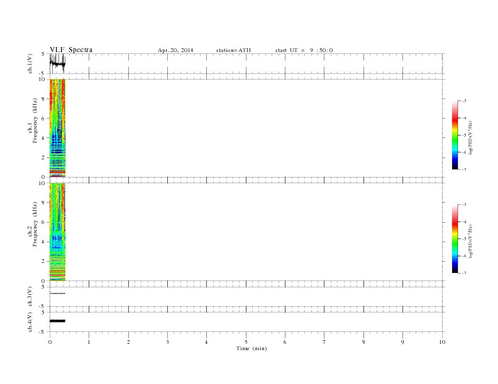Click the log(PSD) label beside ch.2 color bar
Viewport: 498px width, 384px height.
tap(471, 241)
